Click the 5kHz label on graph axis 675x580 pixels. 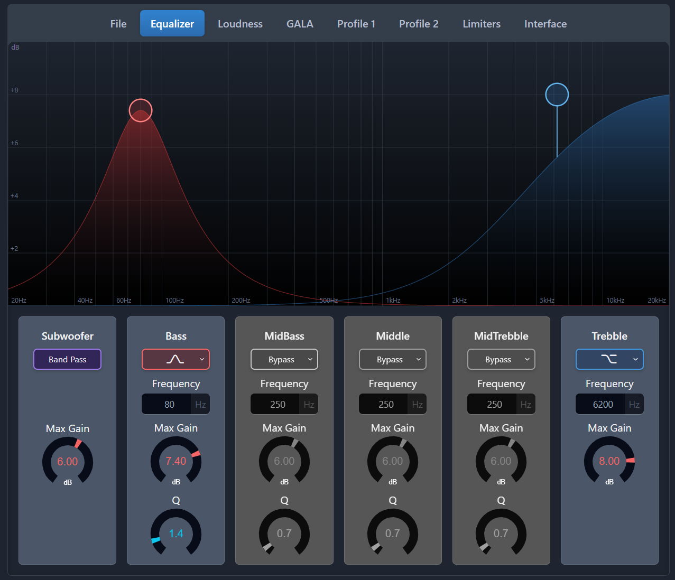[547, 300]
